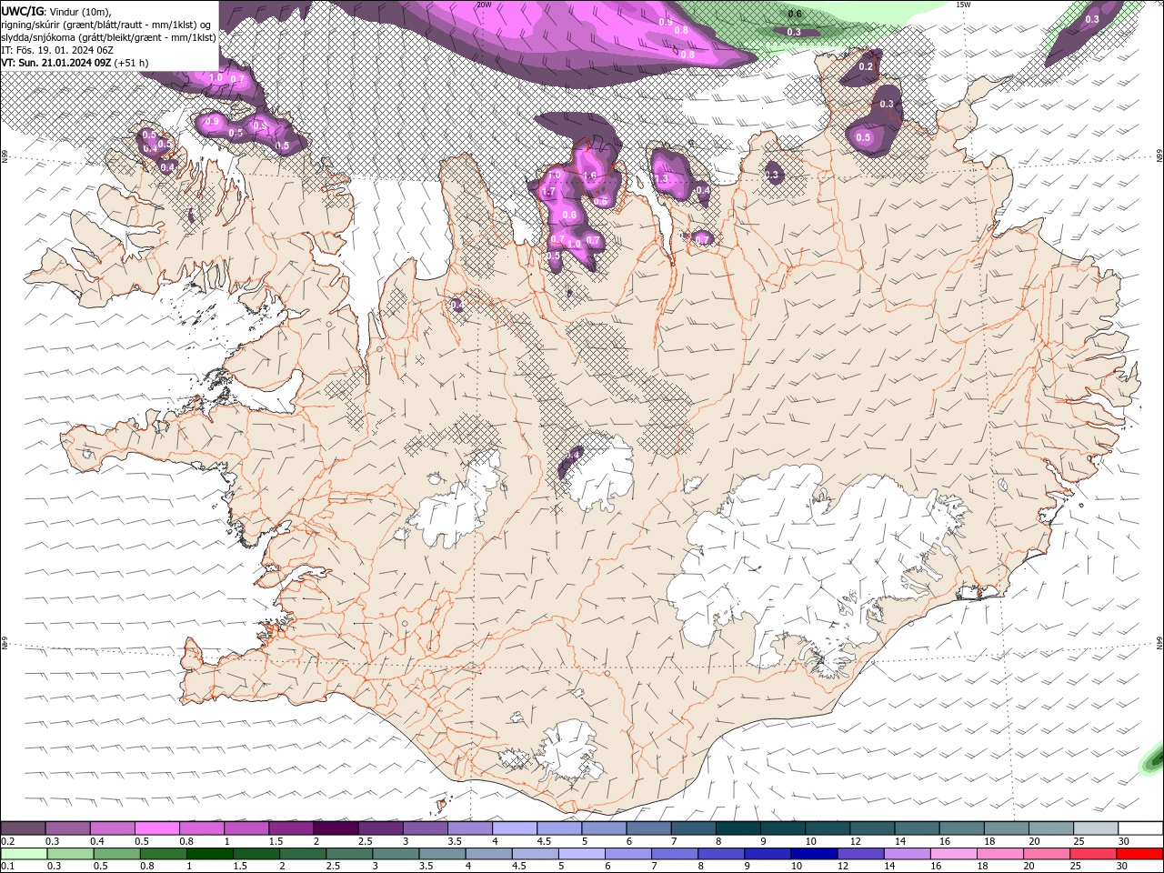Click the "VT: Sun. 21.01.2024 09Z" valid time
This screenshot has height=873, width=1164.
tap(56, 63)
